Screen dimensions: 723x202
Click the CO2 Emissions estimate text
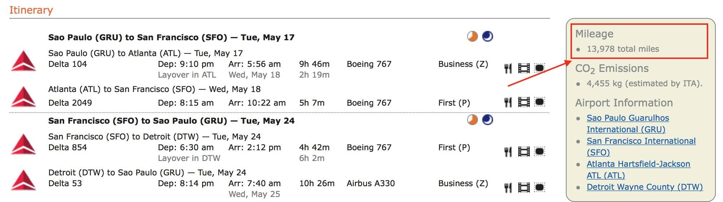pos(644,83)
